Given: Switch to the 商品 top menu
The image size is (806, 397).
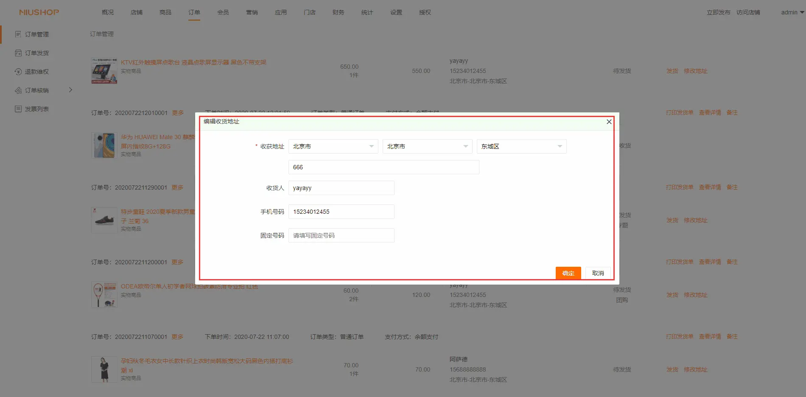Looking at the screenshot, I should [x=165, y=12].
